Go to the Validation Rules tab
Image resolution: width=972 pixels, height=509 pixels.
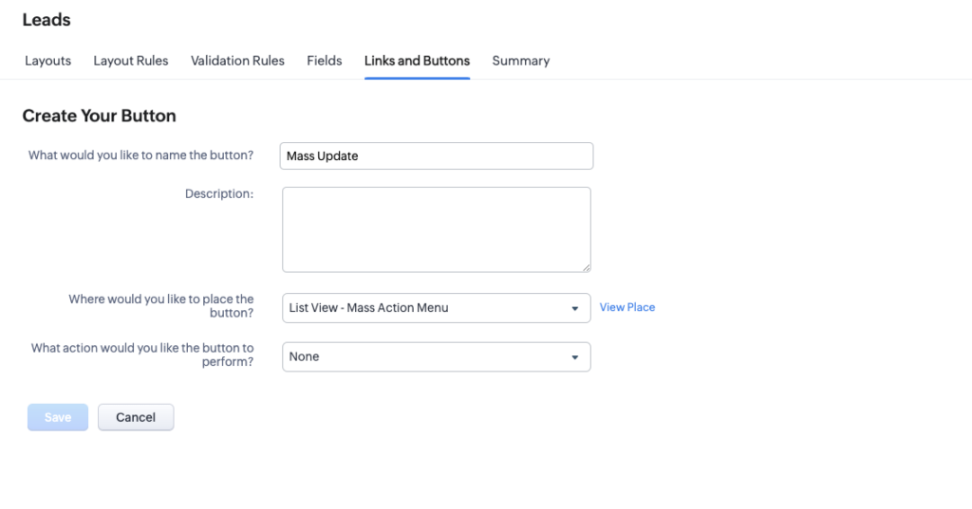tap(237, 61)
